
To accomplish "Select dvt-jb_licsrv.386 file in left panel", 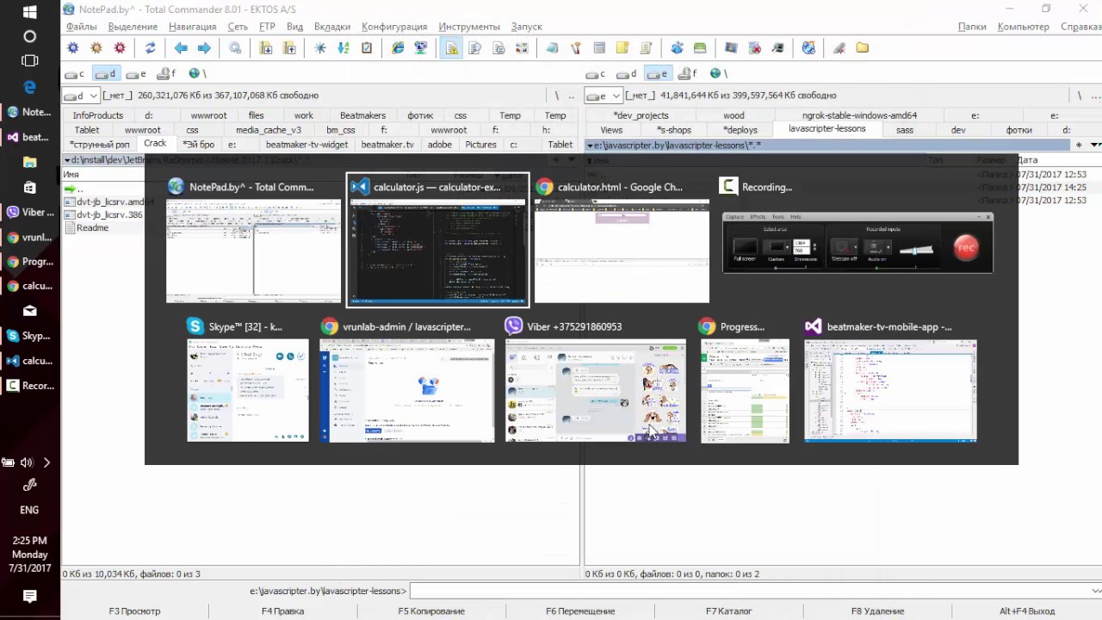I will point(103,214).
